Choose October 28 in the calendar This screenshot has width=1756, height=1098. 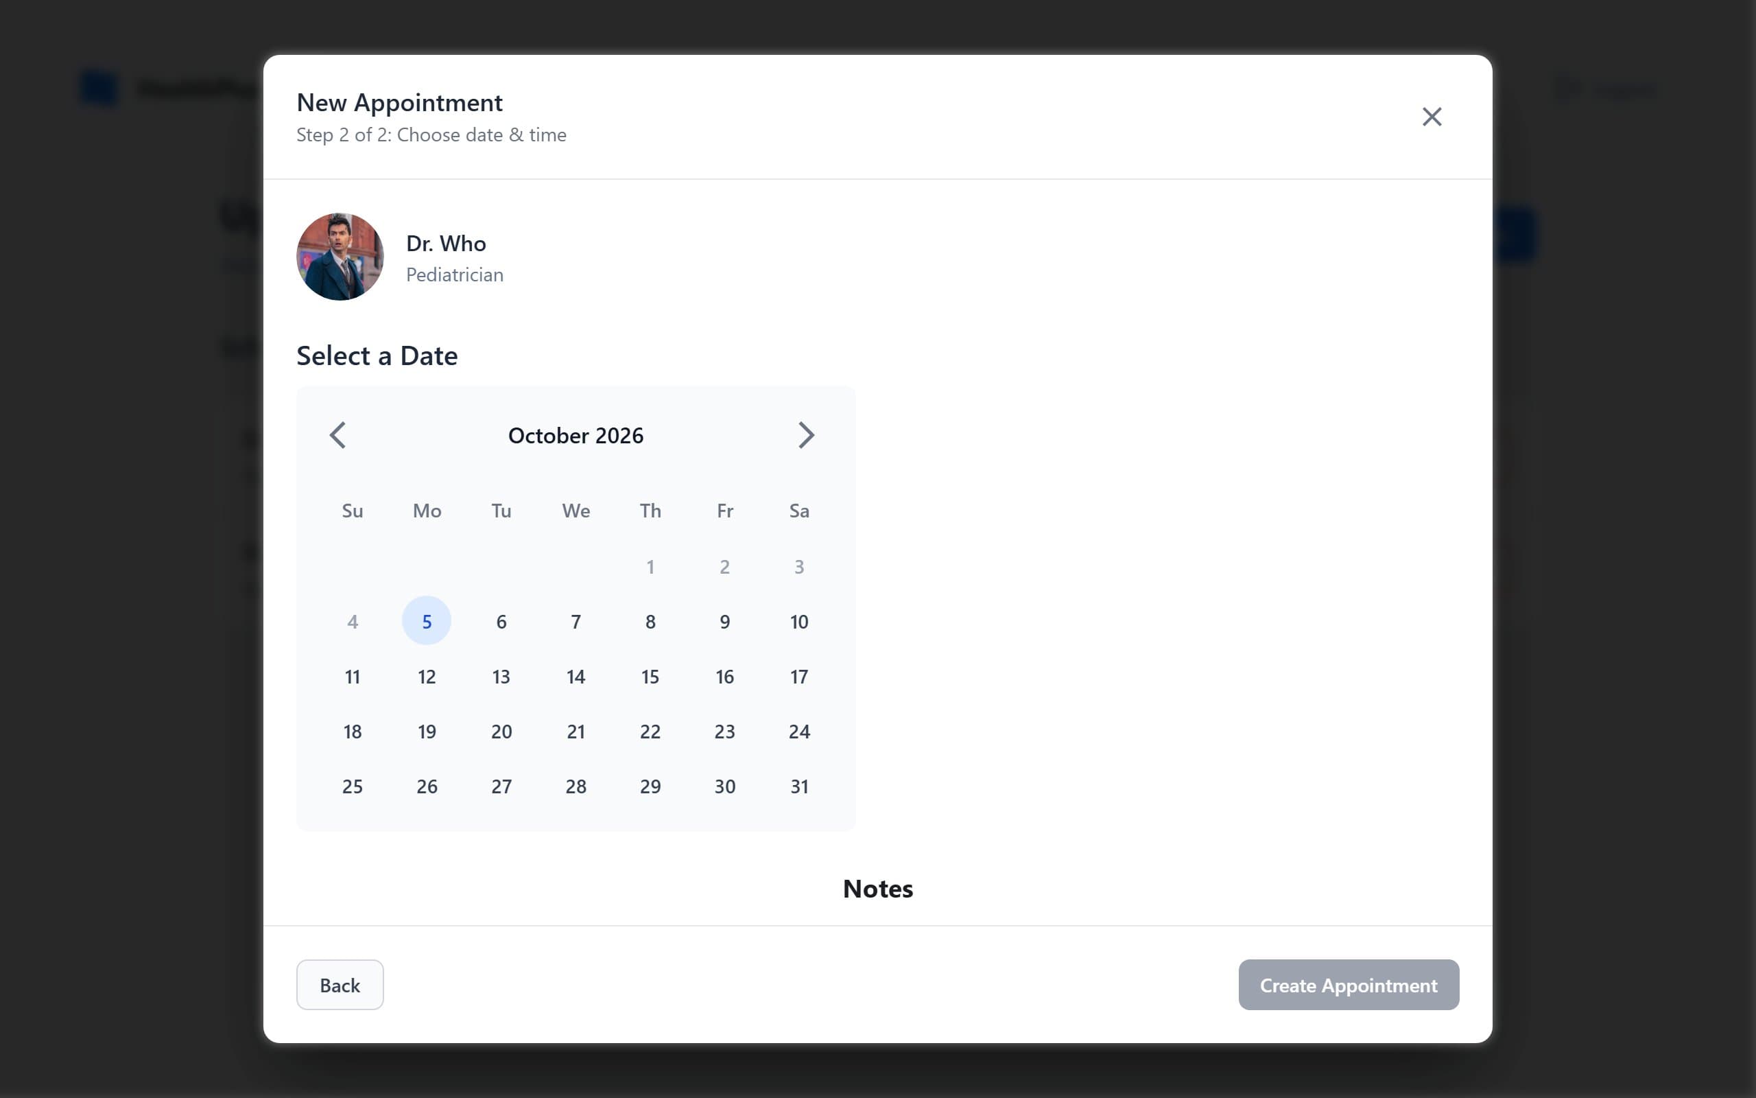pos(576,786)
